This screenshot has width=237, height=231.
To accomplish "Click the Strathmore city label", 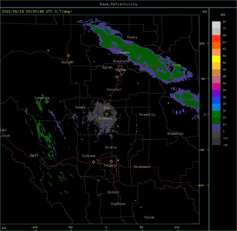I will 142,167.
